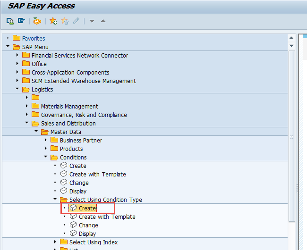Select the Conditions folder label

point(73,158)
